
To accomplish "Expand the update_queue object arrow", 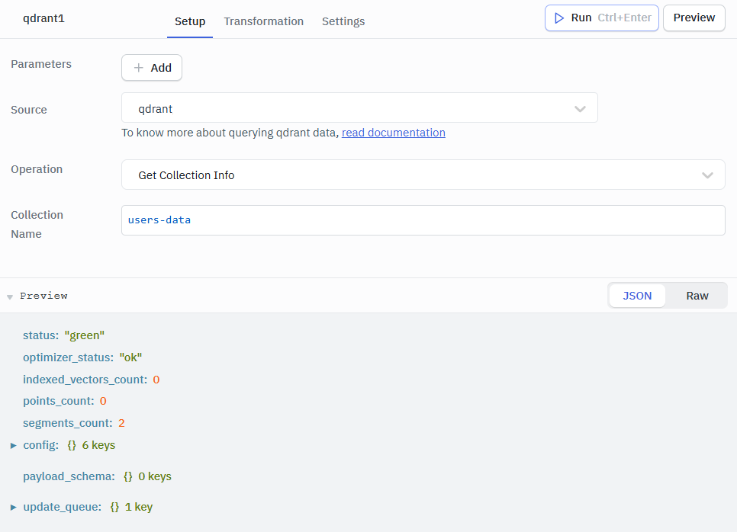I will click(x=14, y=507).
